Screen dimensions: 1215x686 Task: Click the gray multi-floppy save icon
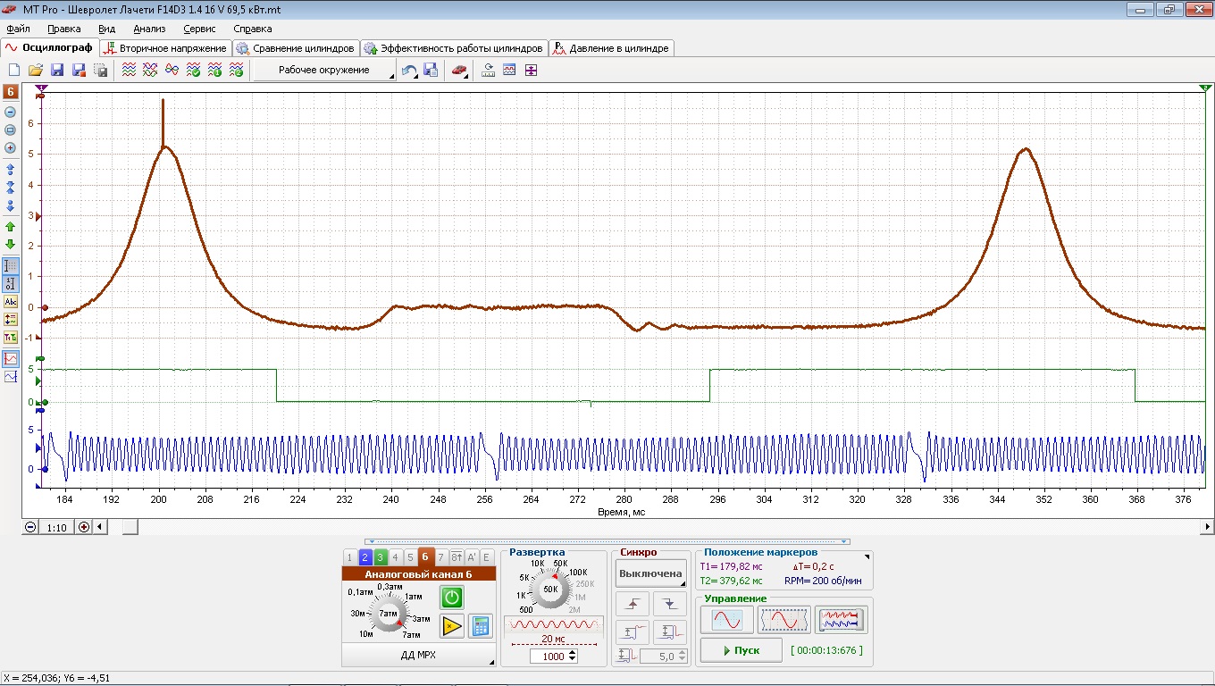click(x=101, y=70)
